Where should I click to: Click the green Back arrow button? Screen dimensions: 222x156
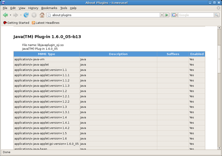pos(6,15)
